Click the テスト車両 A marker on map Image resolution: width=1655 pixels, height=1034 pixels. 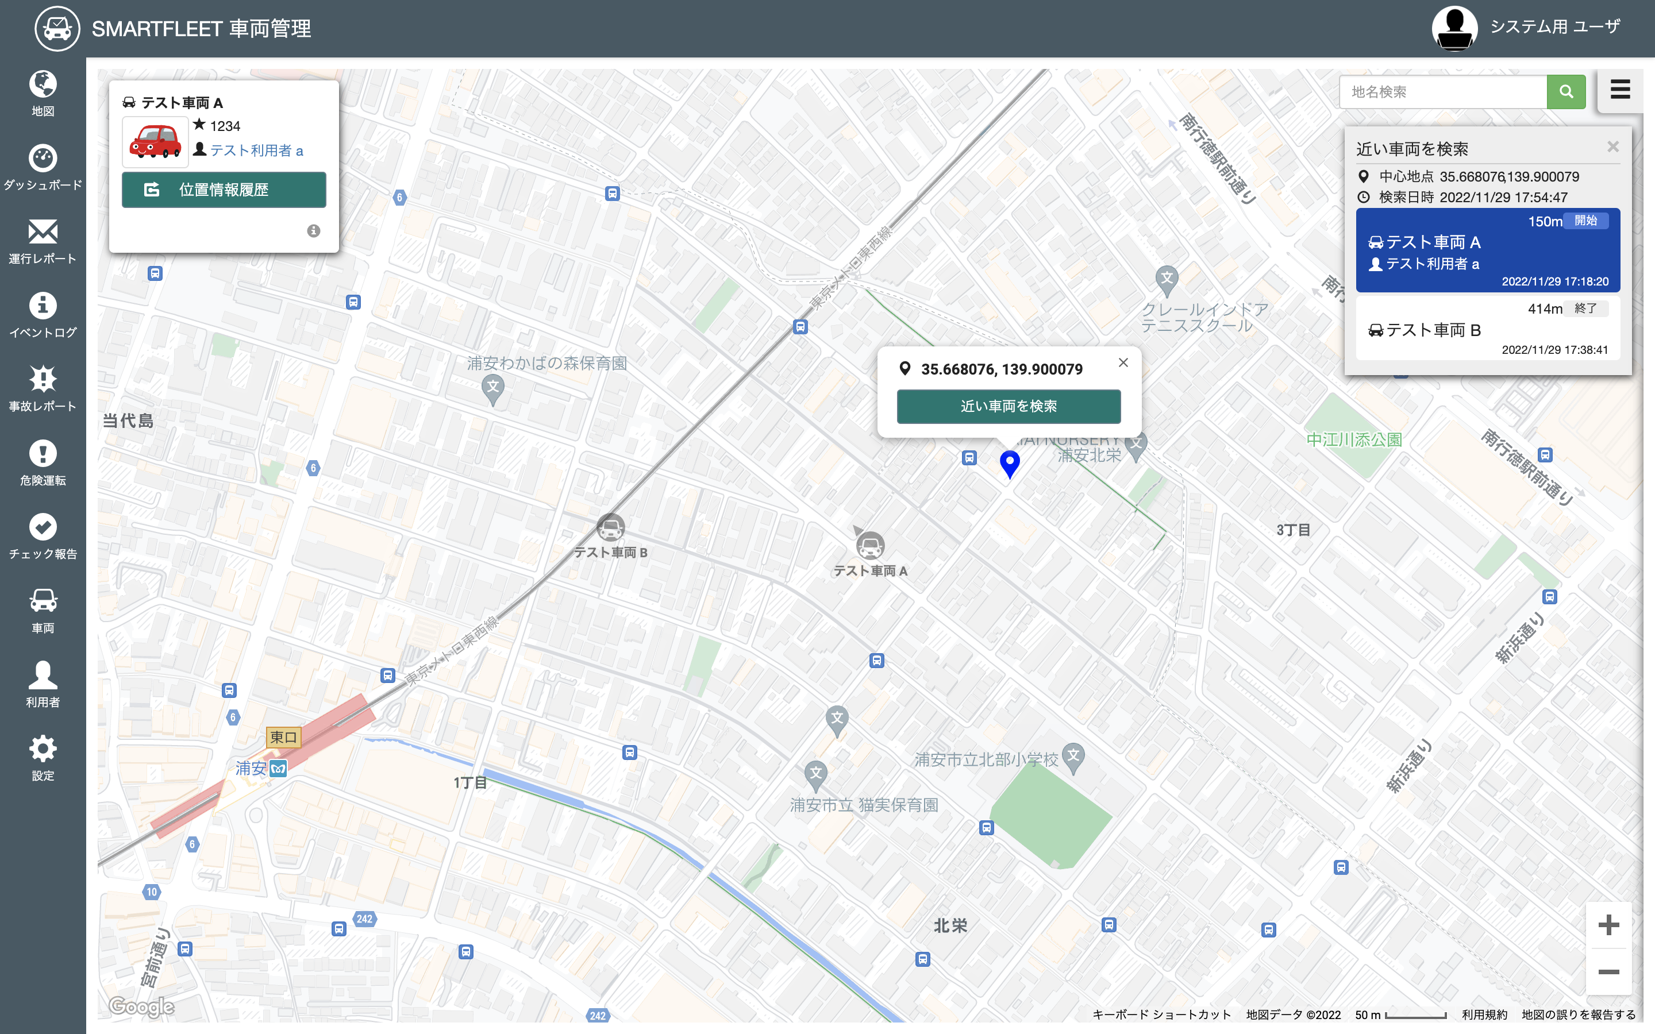[870, 545]
